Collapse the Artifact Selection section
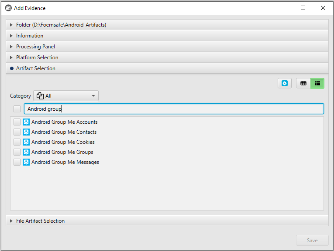 pyautogui.click(x=167, y=68)
